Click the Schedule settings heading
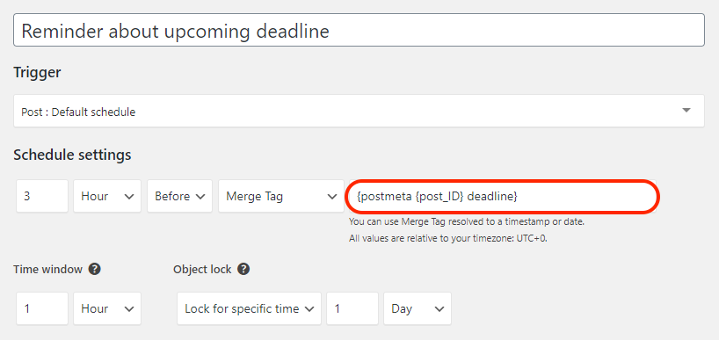The height and width of the screenshot is (340, 719). pyautogui.click(x=72, y=155)
